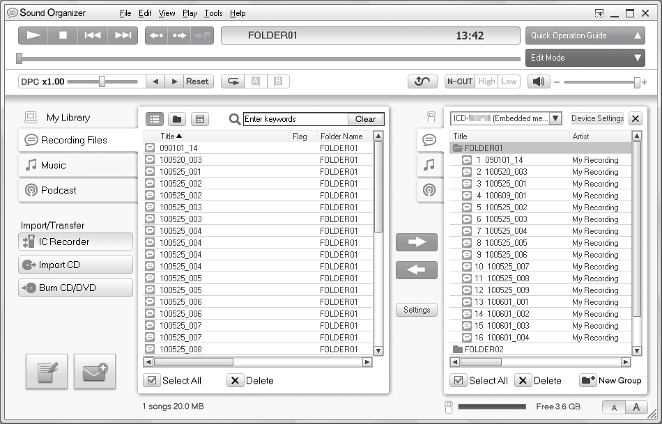This screenshot has width=662, height=424.
Task: Click the volume slider handle
Action: [637, 83]
